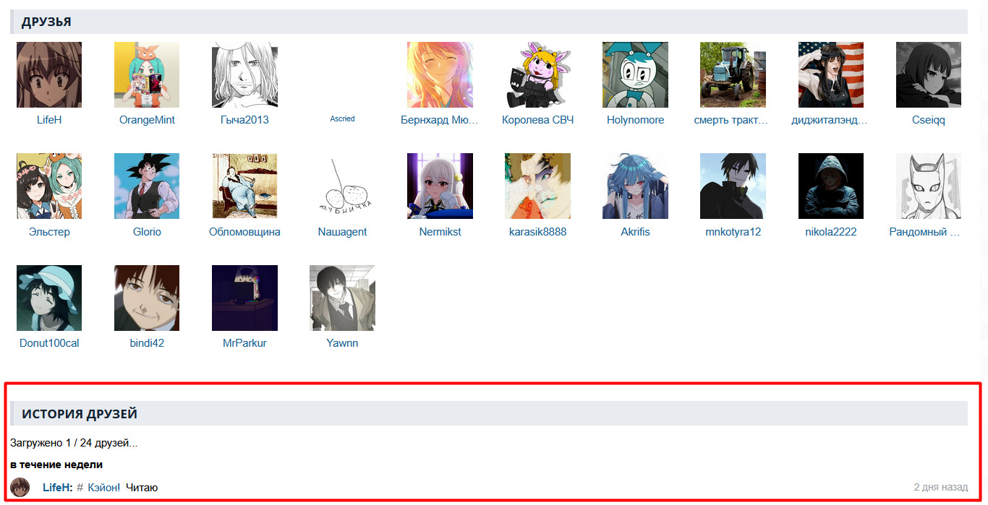Click LifeH's name in friends history

(x=57, y=488)
